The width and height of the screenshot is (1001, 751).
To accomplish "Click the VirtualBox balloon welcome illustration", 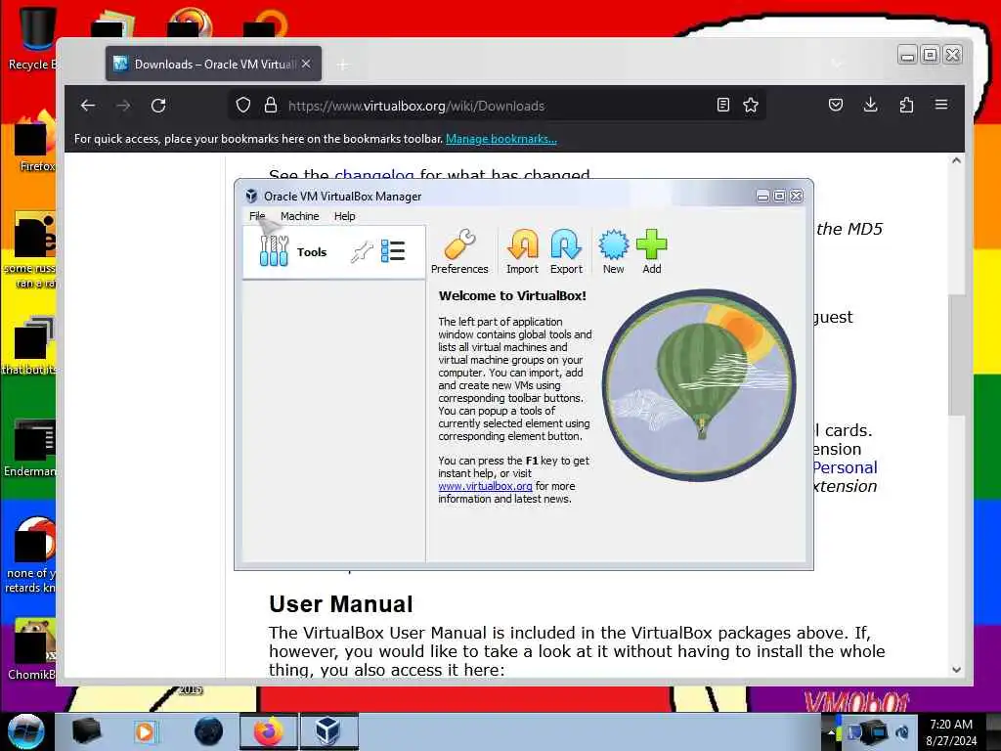I will [x=698, y=385].
